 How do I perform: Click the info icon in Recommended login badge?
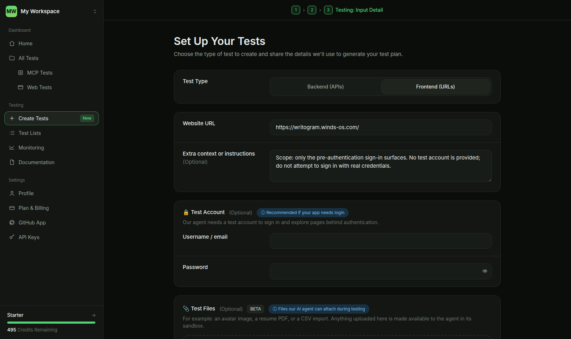(x=263, y=213)
